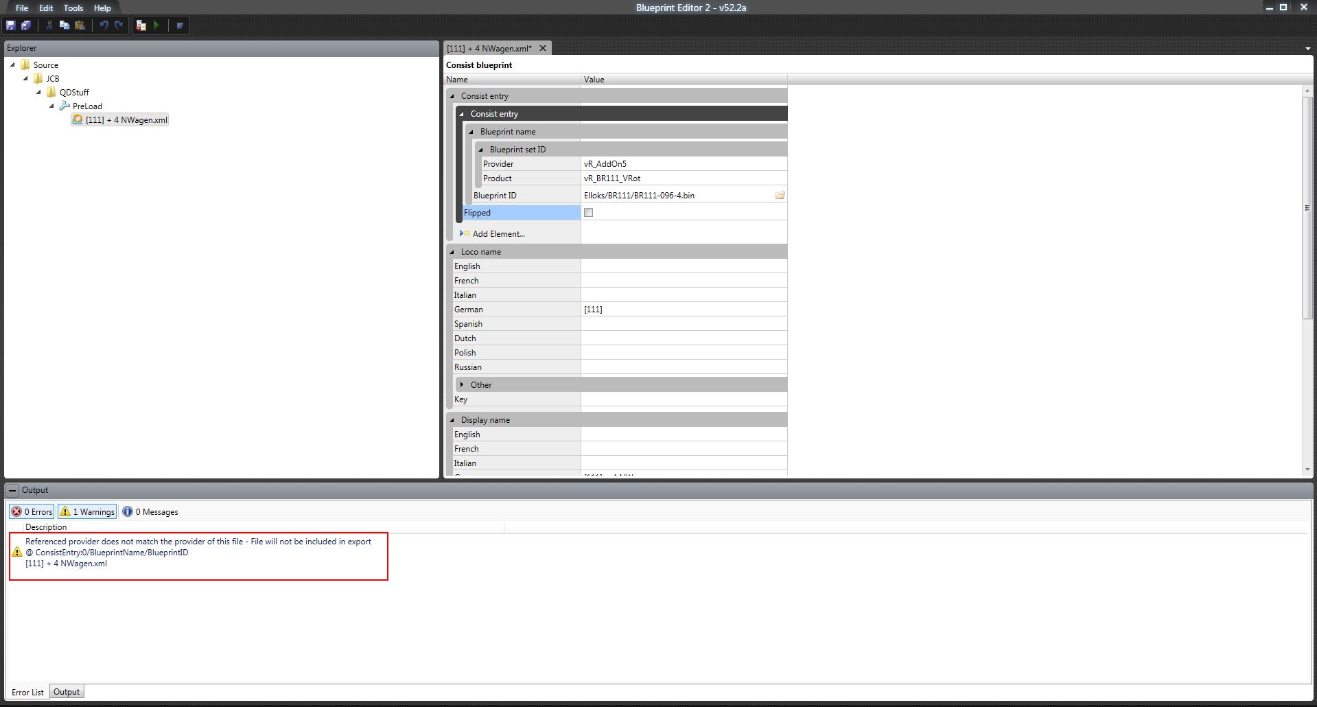Open the File menu
1317x707 pixels.
22,8
